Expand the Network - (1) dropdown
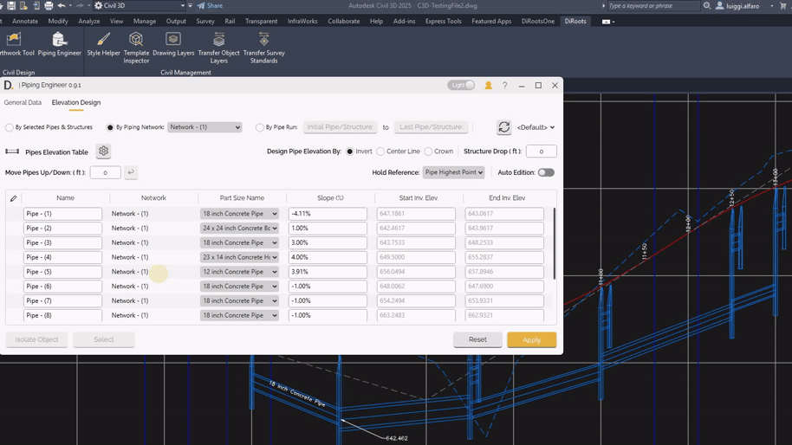 point(204,127)
